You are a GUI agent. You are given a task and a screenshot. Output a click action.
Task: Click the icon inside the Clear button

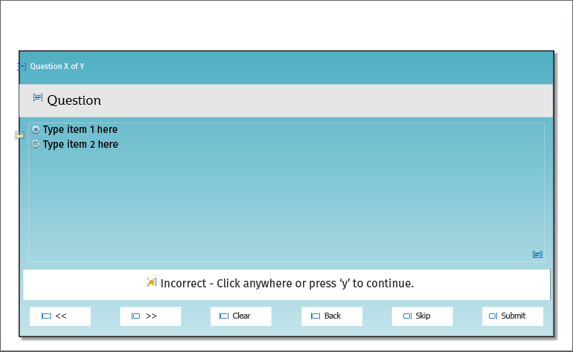[x=224, y=316]
